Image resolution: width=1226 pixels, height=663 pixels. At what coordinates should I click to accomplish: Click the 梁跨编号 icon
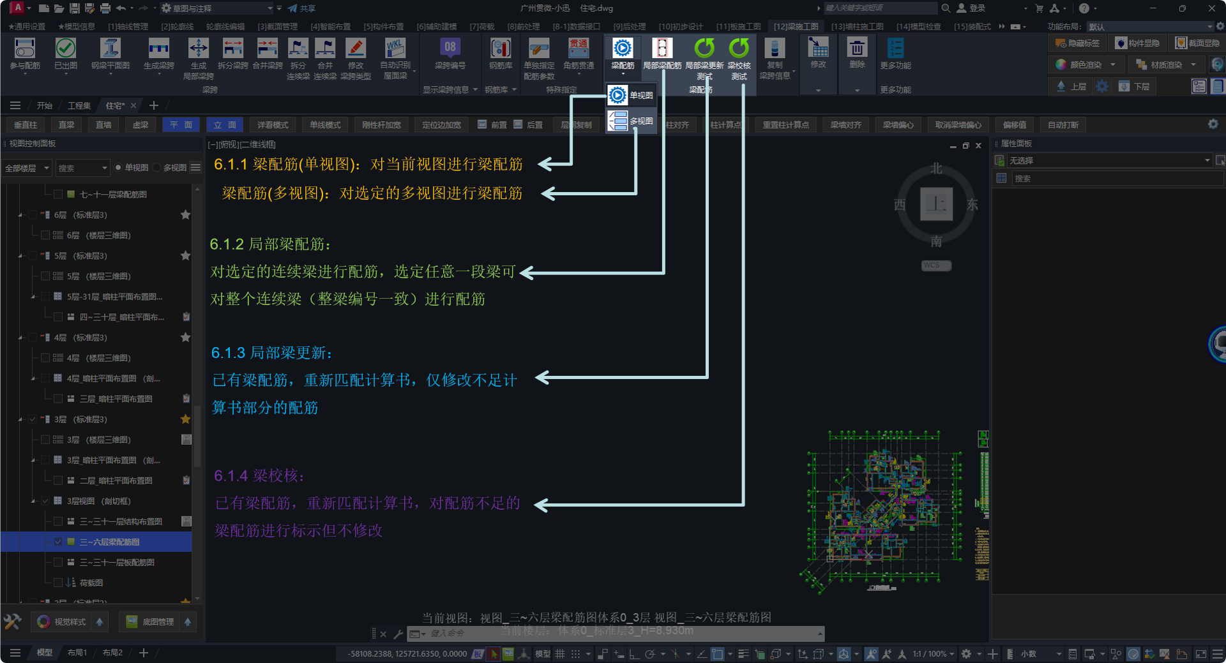pos(450,49)
